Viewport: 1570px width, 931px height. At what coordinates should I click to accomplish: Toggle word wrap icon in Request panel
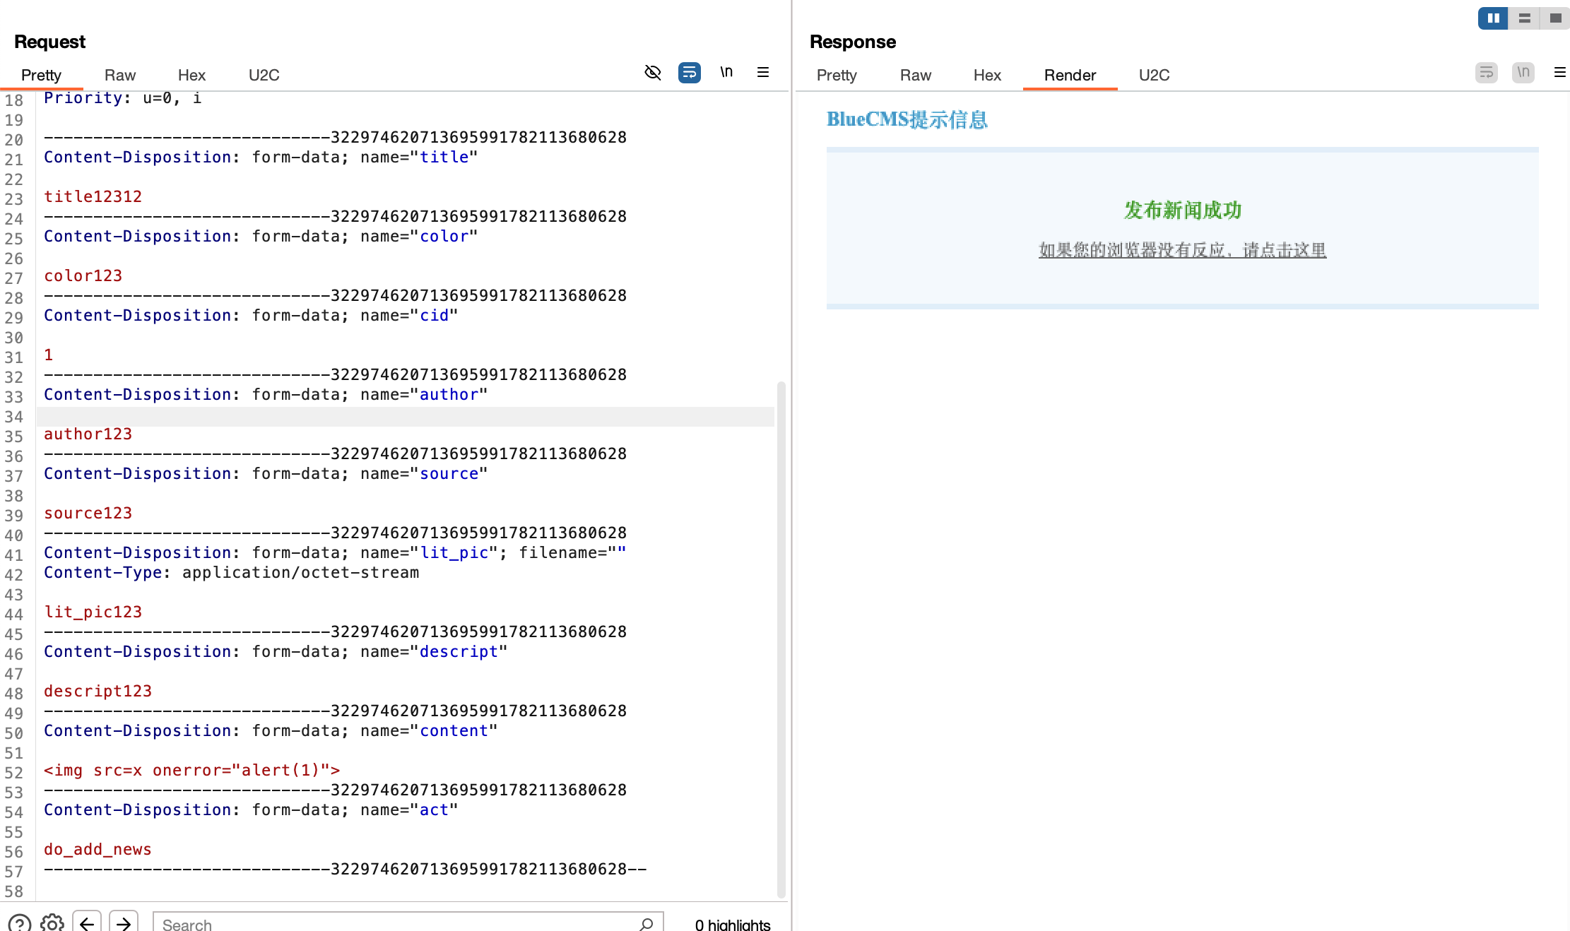tap(690, 72)
